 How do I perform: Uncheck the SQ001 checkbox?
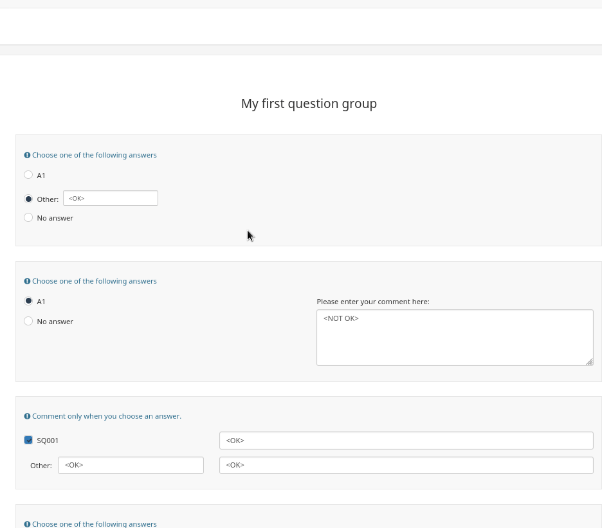[28, 440]
